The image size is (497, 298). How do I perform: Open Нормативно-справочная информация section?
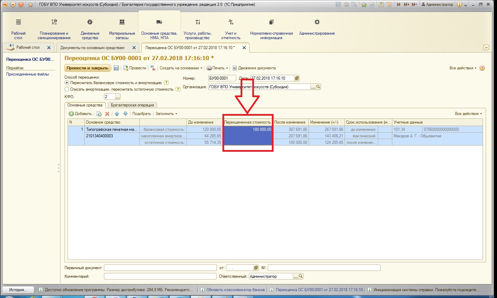(271, 29)
